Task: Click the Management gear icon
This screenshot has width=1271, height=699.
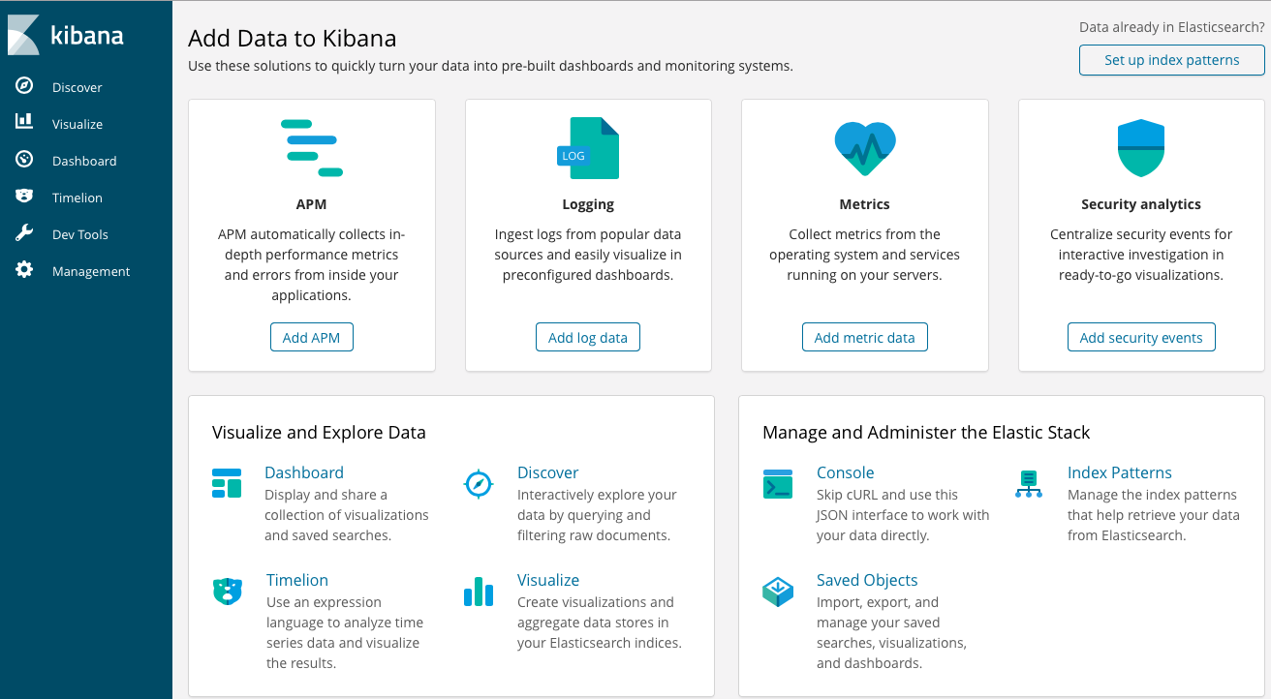Action: [x=24, y=270]
